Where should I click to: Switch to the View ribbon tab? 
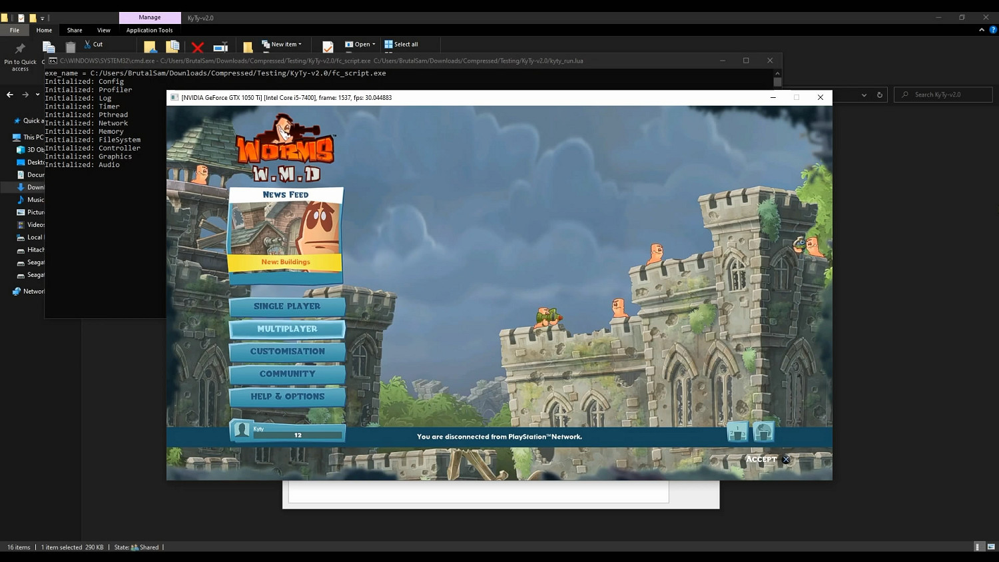[x=104, y=30]
